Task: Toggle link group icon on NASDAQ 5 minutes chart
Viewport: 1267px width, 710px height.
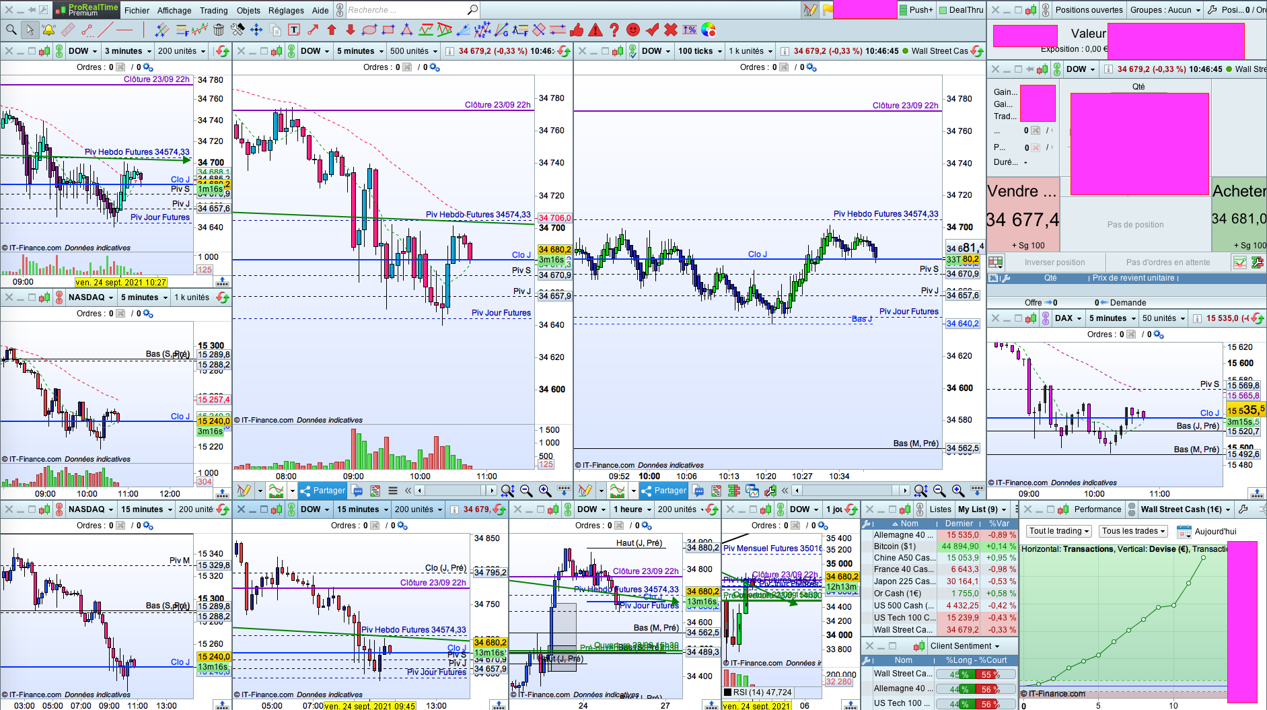Action: tap(59, 297)
